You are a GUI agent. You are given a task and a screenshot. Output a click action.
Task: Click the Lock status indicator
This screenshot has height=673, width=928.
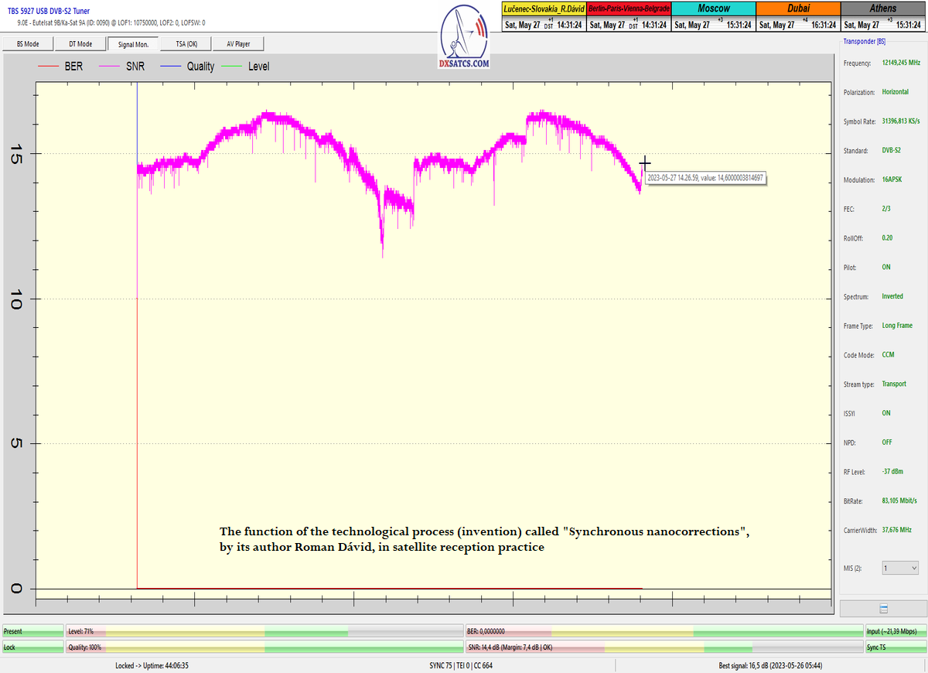[x=32, y=647]
